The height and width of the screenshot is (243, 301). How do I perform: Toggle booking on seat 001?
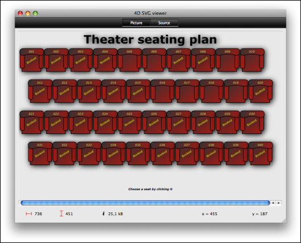(x=32, y=60)
